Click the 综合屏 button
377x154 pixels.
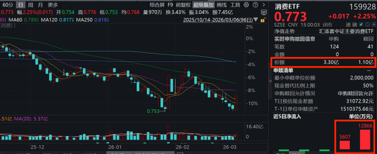[156, 5]
